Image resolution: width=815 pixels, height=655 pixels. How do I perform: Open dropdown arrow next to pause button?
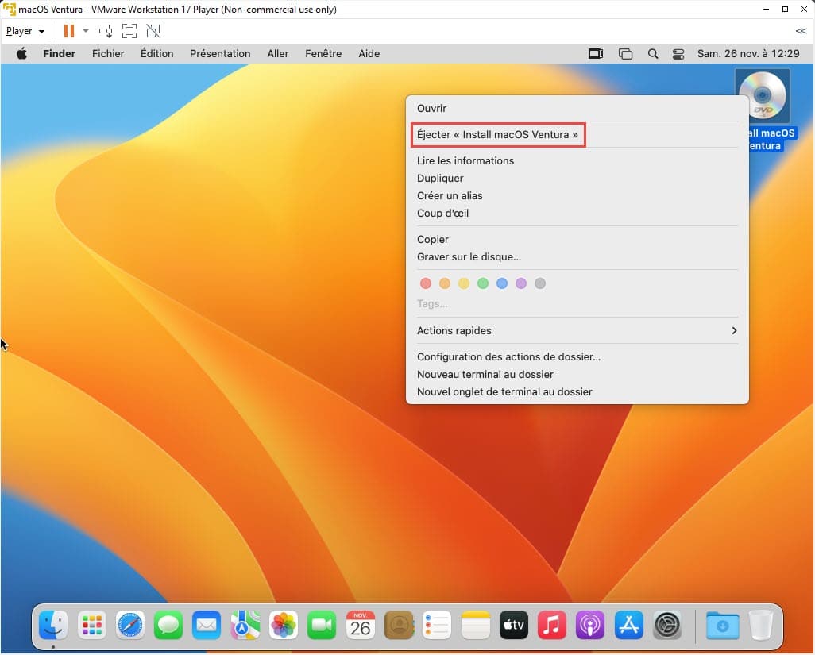86,31
